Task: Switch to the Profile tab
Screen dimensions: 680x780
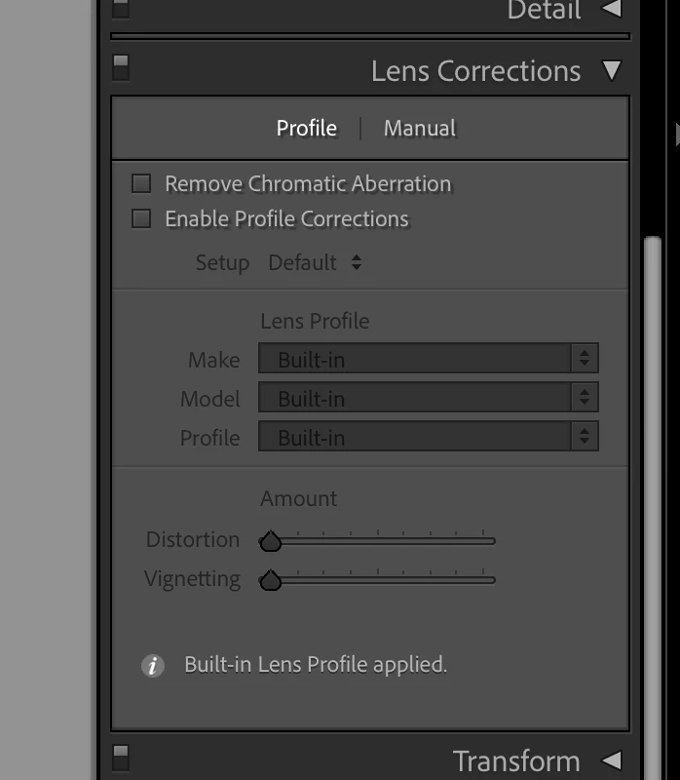Action: pyautogui.click(x=307, y=129)
